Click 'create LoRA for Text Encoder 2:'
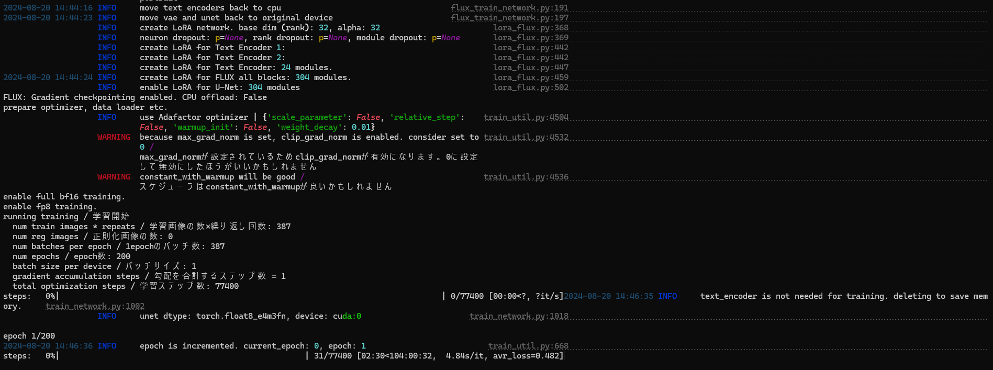Screen dimensions: 993x370 [x=213, y=58]
